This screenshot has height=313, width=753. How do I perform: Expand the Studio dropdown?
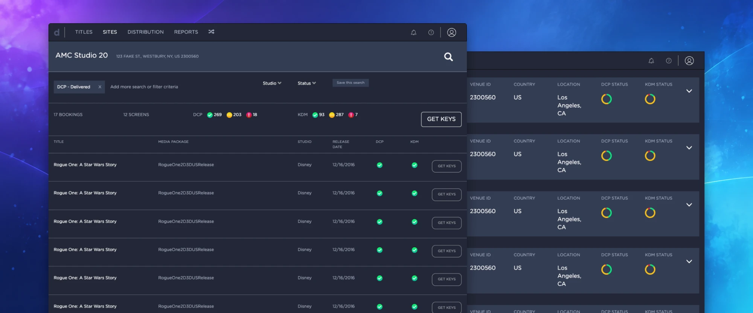click(272, 83)
